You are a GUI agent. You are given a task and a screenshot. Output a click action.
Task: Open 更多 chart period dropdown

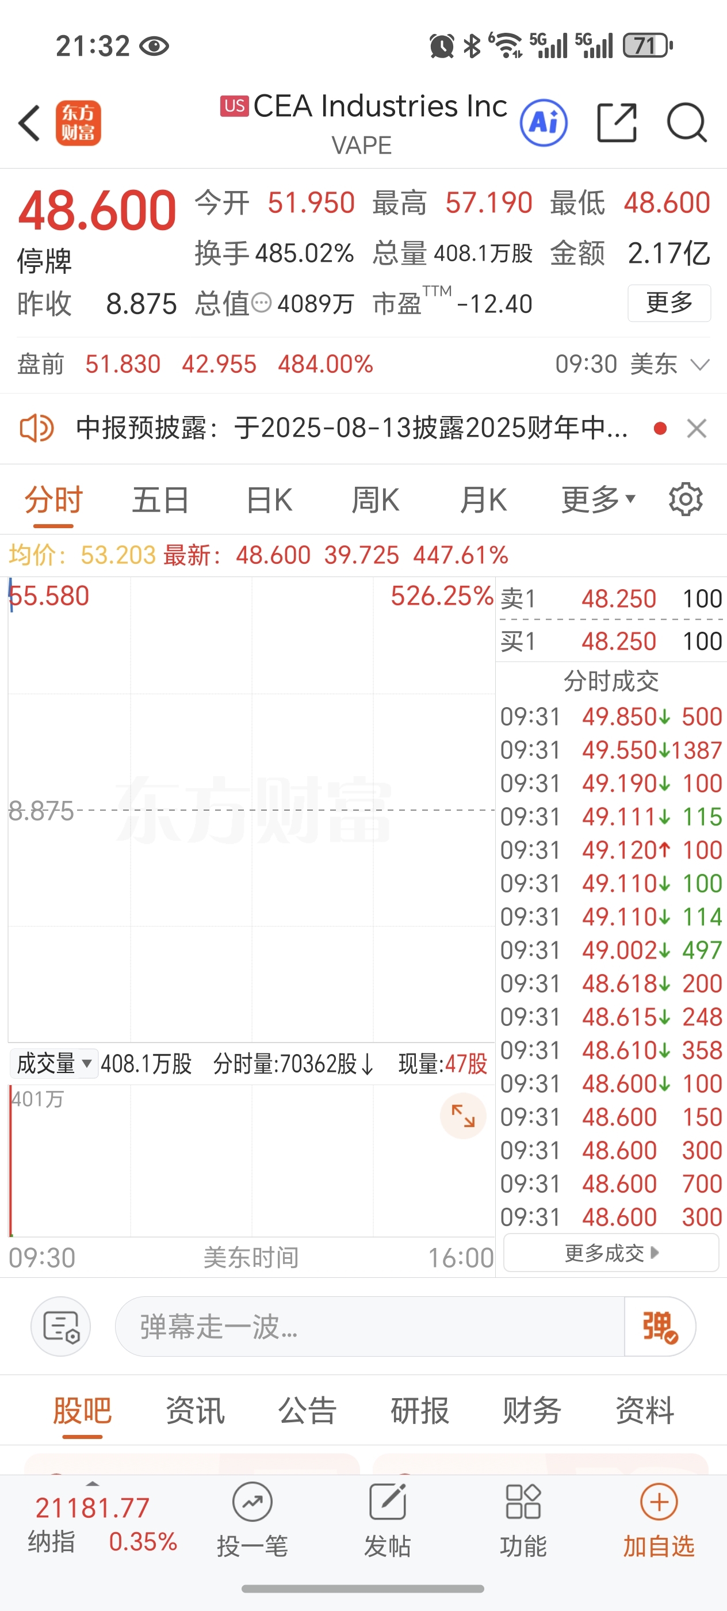(598, 499)
